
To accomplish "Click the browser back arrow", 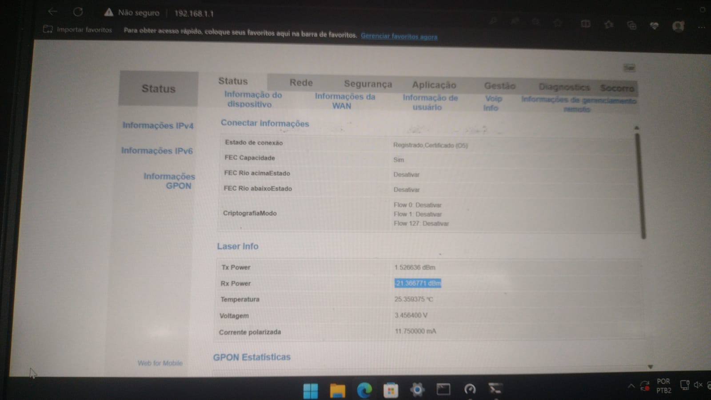I will (x=52, y=12).
